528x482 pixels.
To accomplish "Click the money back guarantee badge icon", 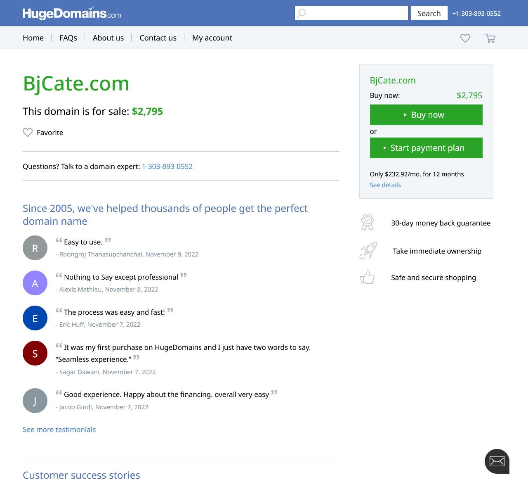I will pyautogui.click(x=368, y=223).
